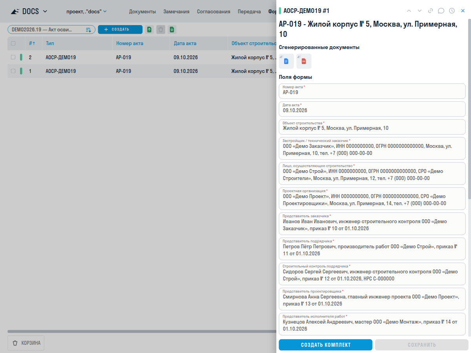
Task: Go to next record with down chevron
Action: point(420,11)
